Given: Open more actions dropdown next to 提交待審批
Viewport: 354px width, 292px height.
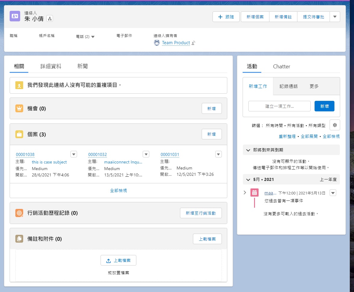Looking at the screenshot, I should [x=335, y=17].
